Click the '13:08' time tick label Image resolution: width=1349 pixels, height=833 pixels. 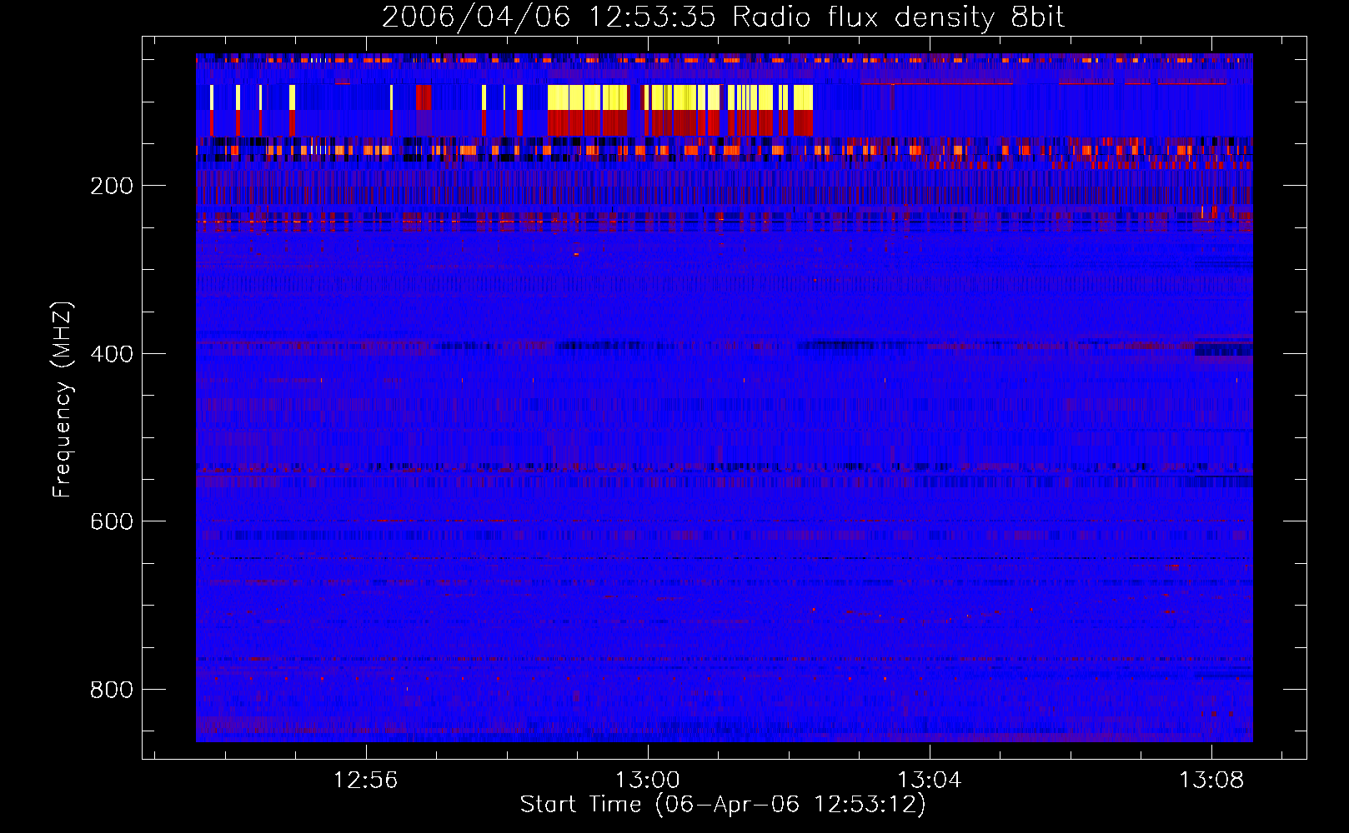(1211, 781)
